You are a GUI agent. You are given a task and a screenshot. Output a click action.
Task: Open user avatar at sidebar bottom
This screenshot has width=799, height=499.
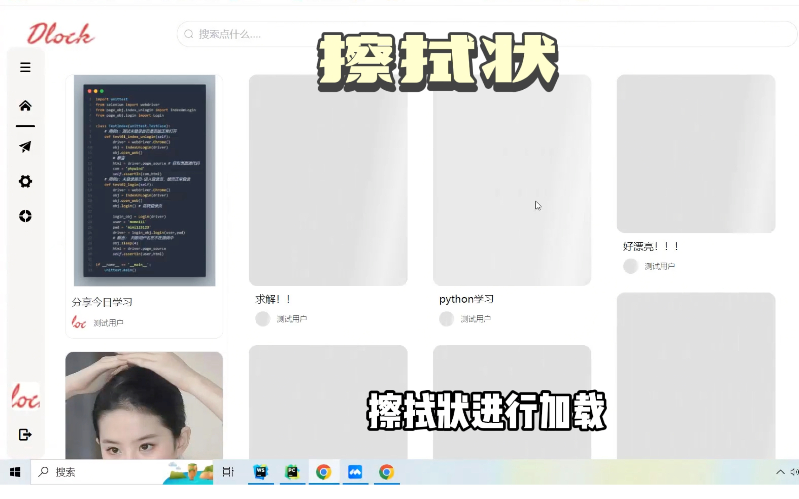tap(25, 396)
